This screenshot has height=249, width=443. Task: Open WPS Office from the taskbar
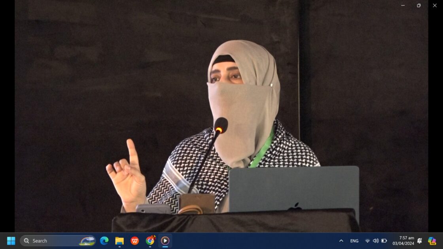click(x=135, y=241)
